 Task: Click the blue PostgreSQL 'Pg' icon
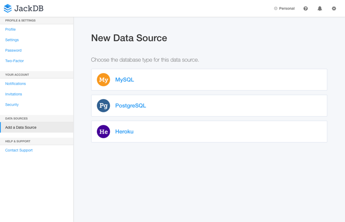(x=103, y=106)
